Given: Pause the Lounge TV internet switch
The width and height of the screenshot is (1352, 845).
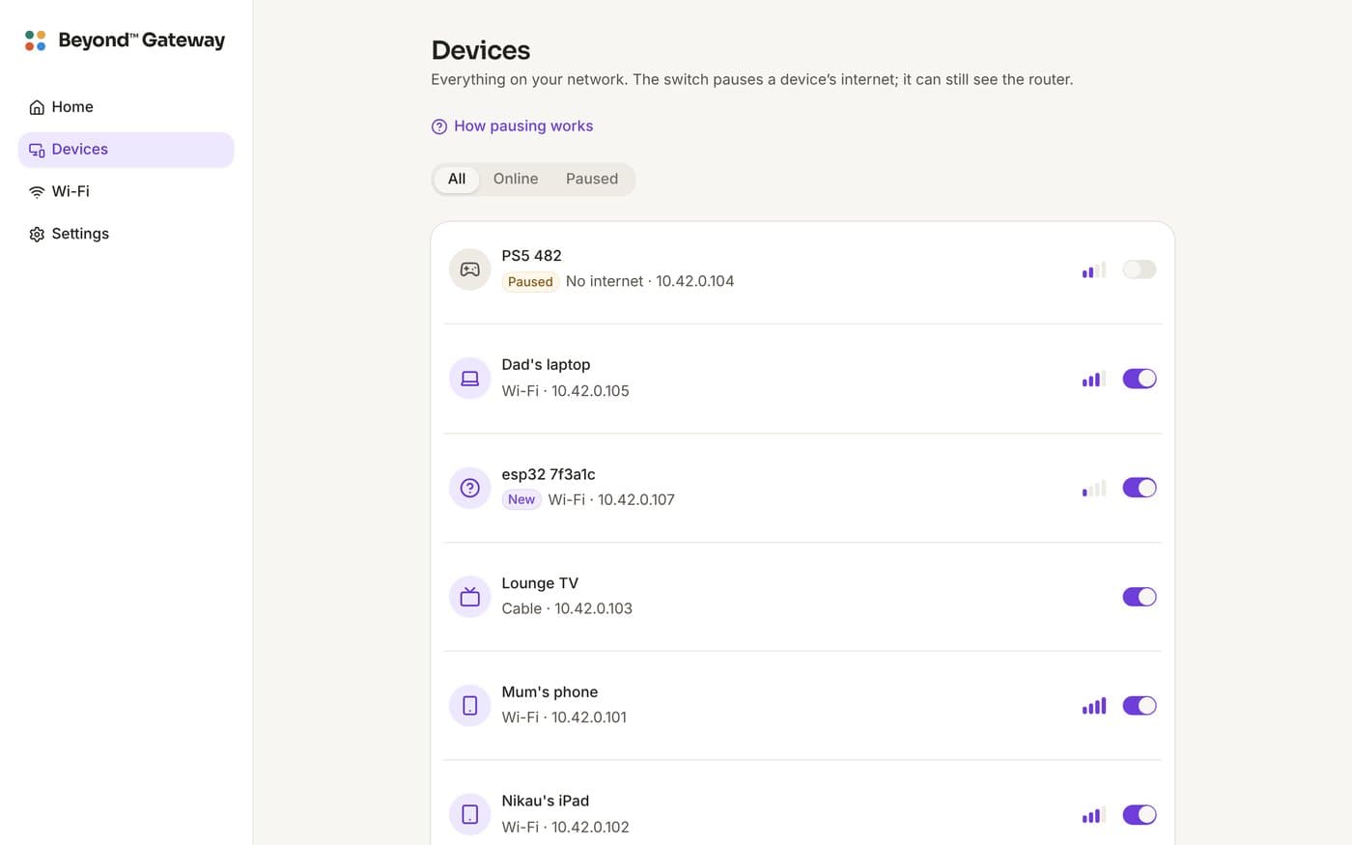Looking at the screenshot, I should coord(1140,597).
